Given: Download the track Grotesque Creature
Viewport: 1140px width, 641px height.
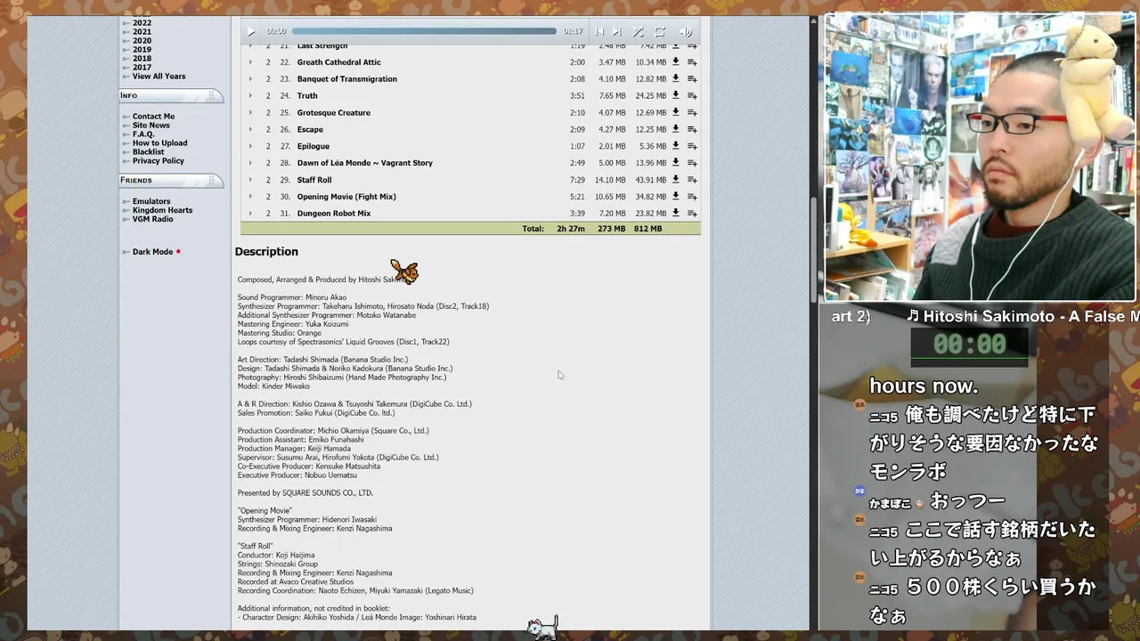Looking at the screenshot, I should click(x=676, y=112).
